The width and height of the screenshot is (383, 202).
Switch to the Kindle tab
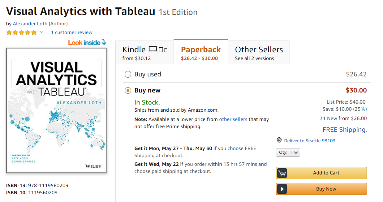pyautogui.click(x=144, y=52)
